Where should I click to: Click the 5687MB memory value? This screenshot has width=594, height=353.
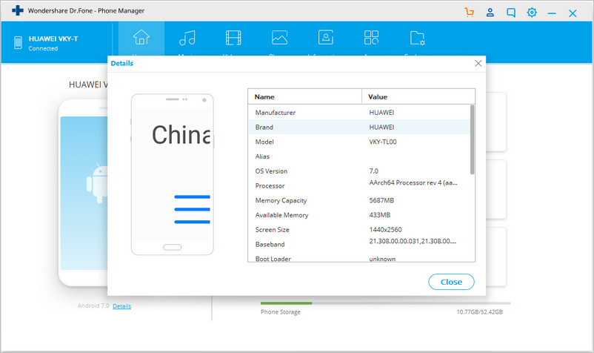click(381, 200)
